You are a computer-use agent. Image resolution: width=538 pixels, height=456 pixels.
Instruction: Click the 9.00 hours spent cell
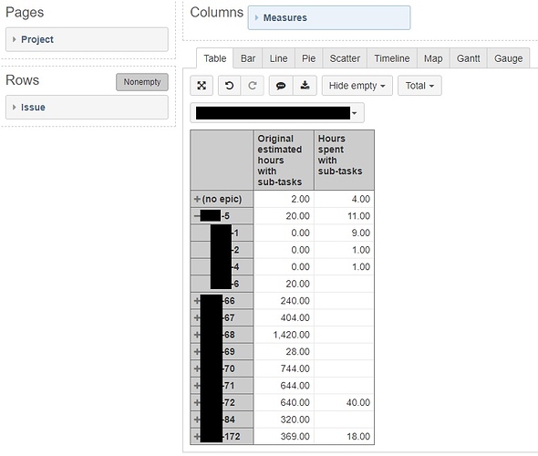344,233
